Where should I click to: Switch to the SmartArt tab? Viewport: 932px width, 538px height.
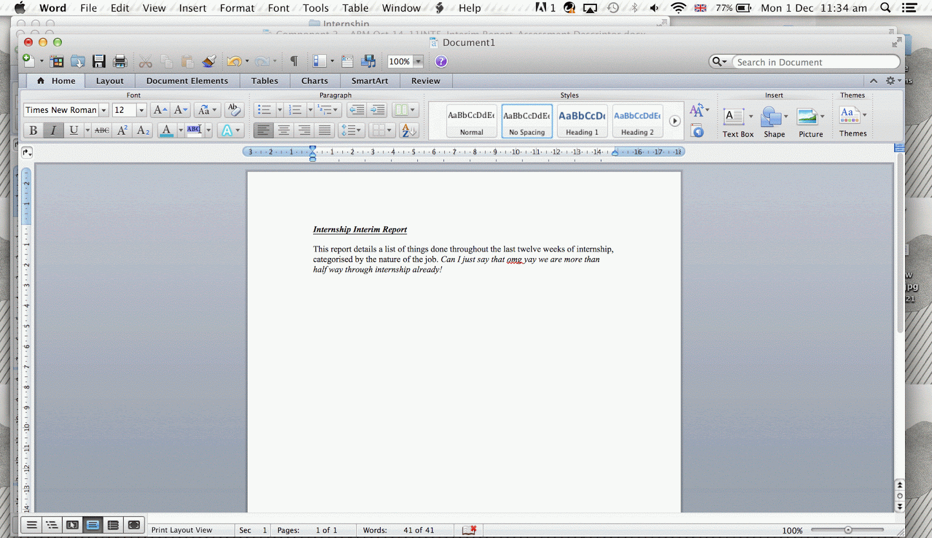pos(370,81)
